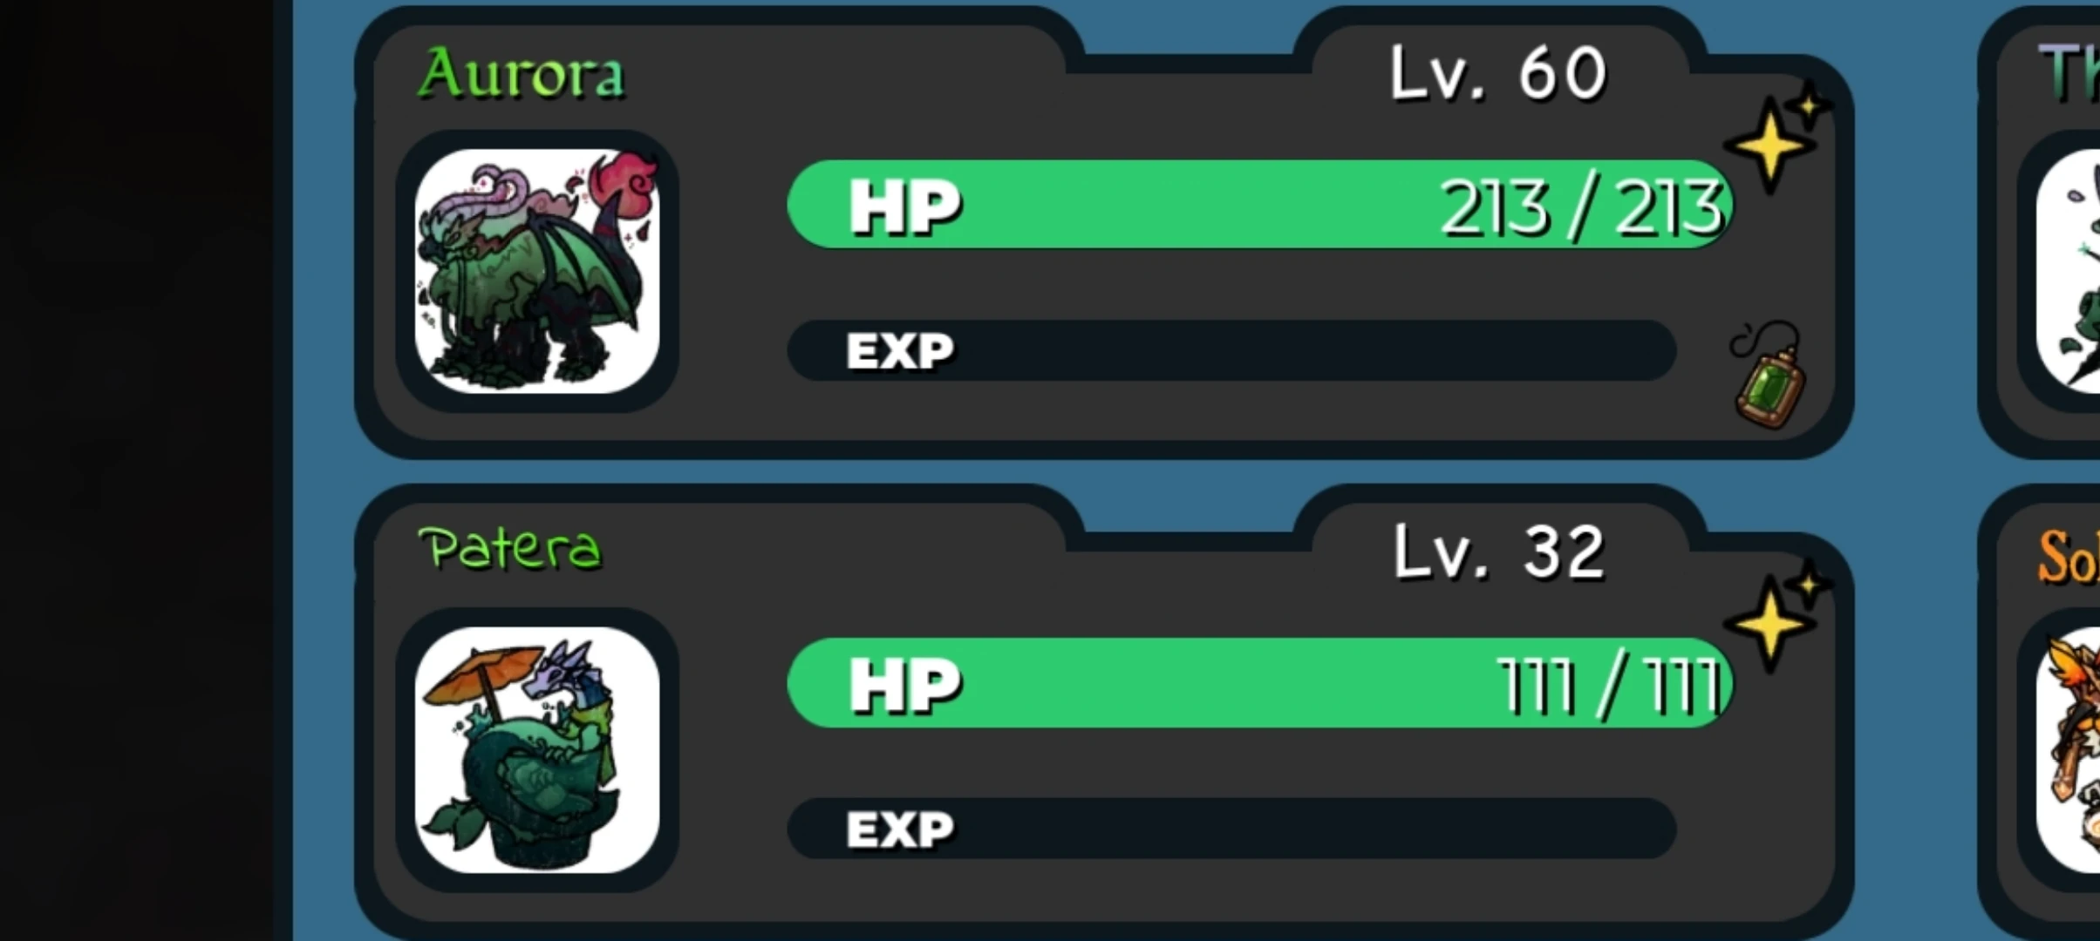This screenshot has height=941, width=2100.
Task: Open Aurora's dragon portrait thumbnail
Action: point(537,271)
